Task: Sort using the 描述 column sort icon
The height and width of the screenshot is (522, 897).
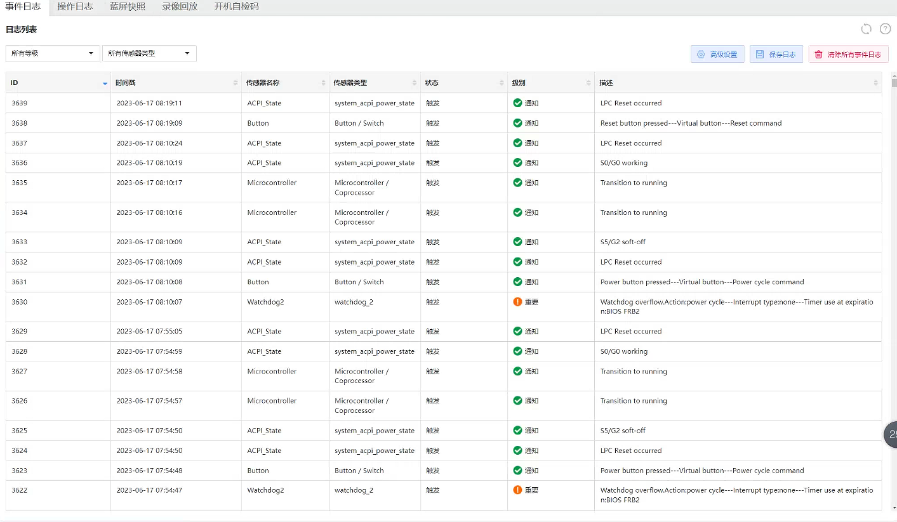Action: tap(876, 83)
